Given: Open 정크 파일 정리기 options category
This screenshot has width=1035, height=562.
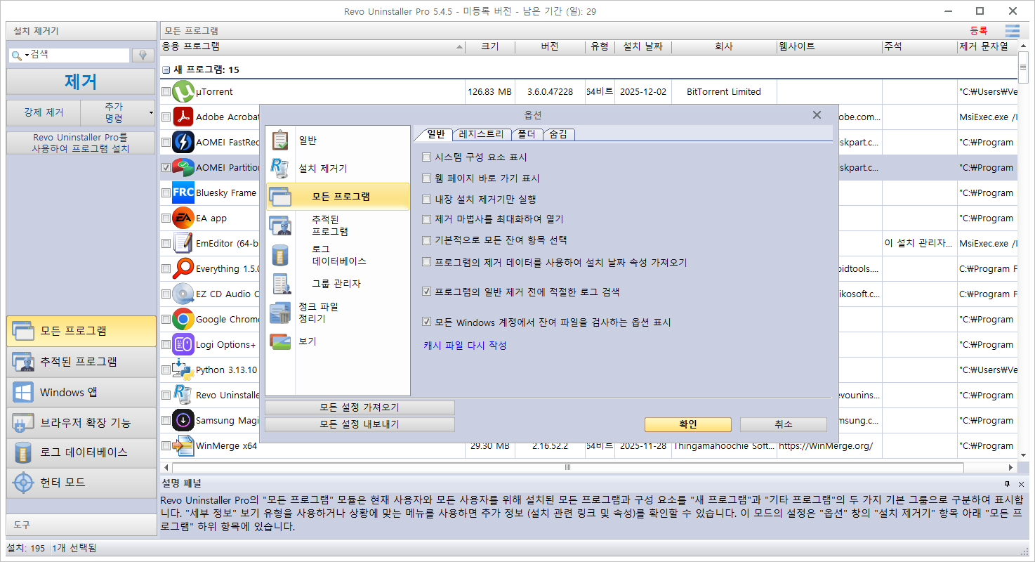Looking at the screenshot, I should click(337, 313).
